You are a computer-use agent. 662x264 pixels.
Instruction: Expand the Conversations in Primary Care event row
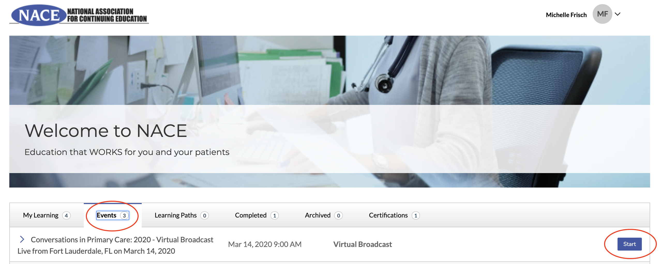[x=22, y=239]
